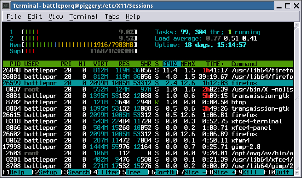Select the /usr/lib64/gimp/2 process row

tap(148, 166)
